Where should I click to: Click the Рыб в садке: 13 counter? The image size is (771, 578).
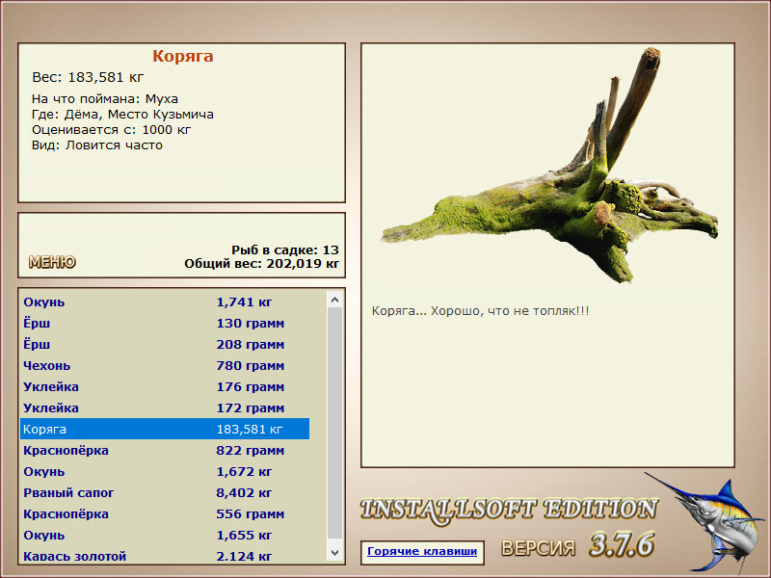click(285, 250)
